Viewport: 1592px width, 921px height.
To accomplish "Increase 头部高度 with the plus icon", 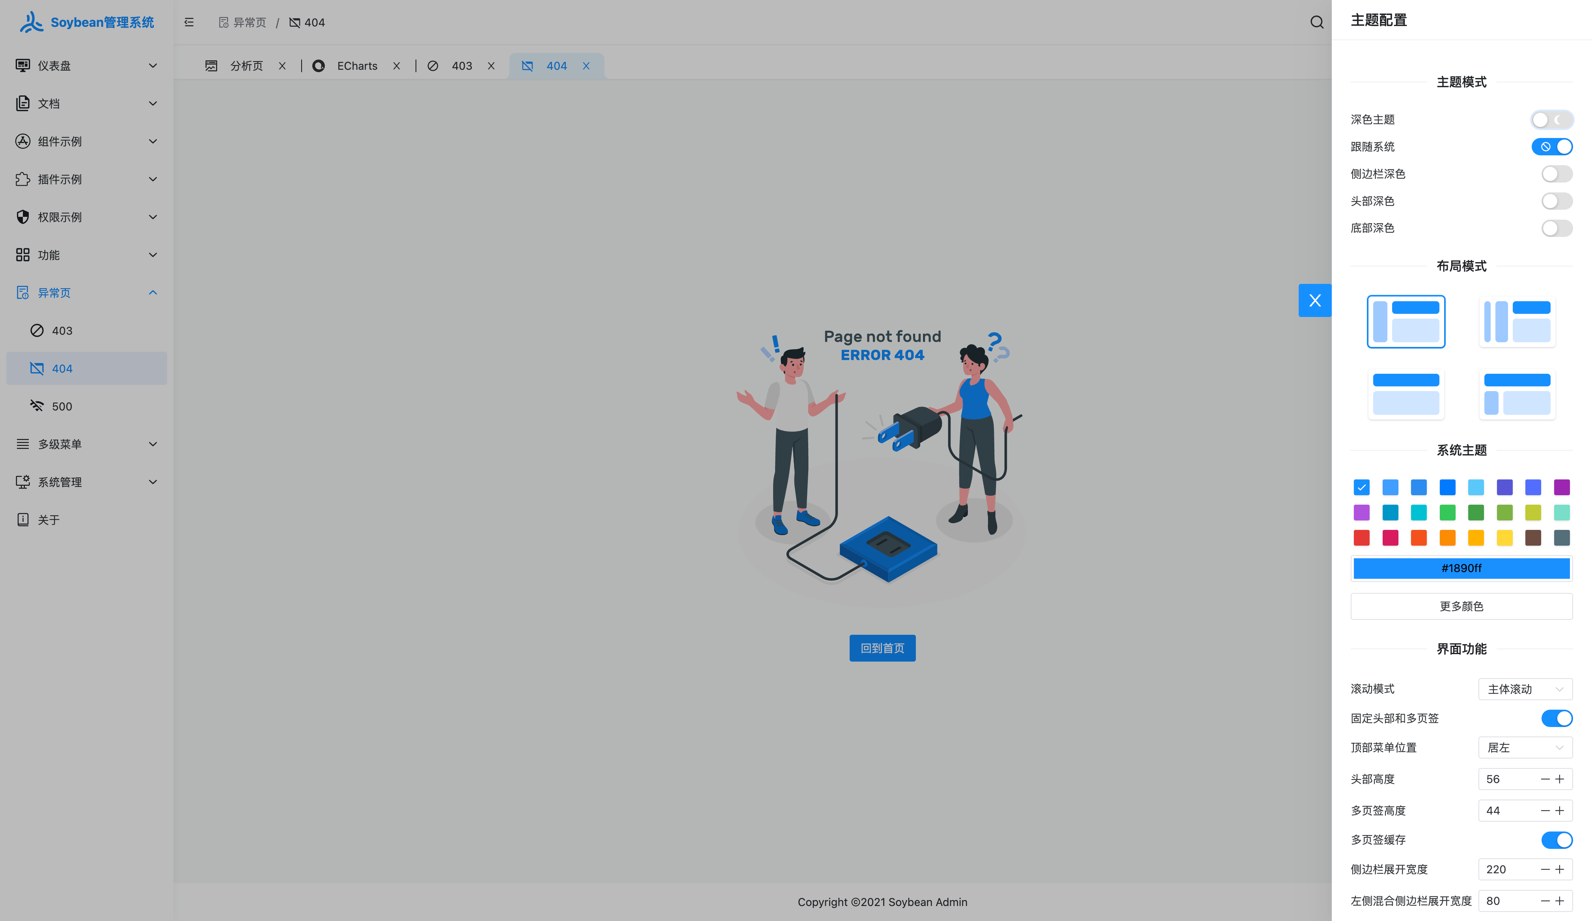I will tap(1560, 779).
